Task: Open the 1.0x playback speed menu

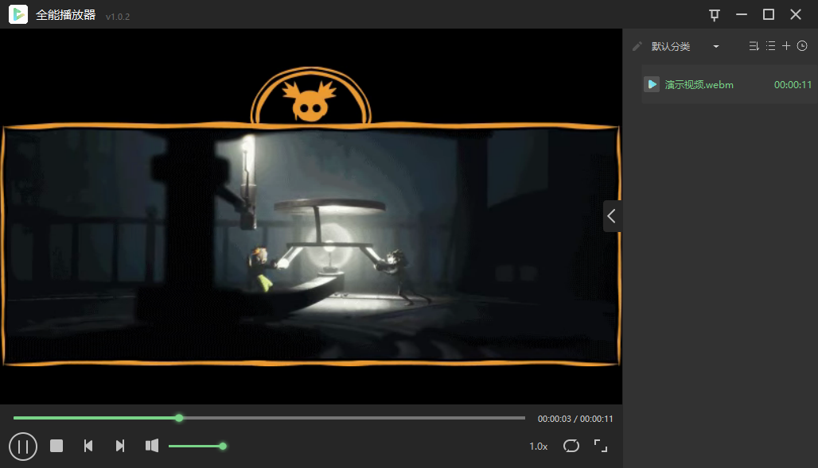Action: 539,447
